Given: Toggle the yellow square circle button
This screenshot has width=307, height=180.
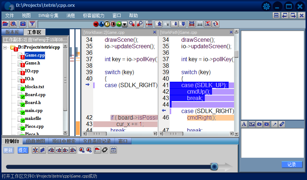Looking at the screenshot, I should (107, 24).
